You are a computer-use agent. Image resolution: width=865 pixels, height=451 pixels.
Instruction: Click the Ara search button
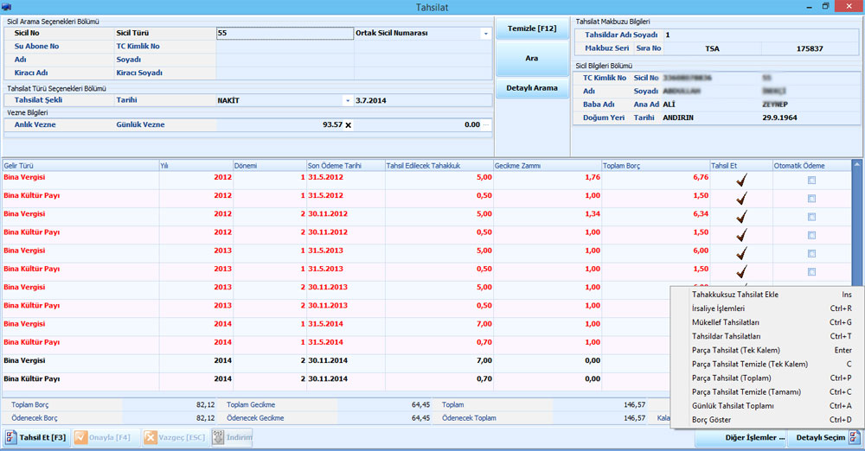tap(532, 58)
